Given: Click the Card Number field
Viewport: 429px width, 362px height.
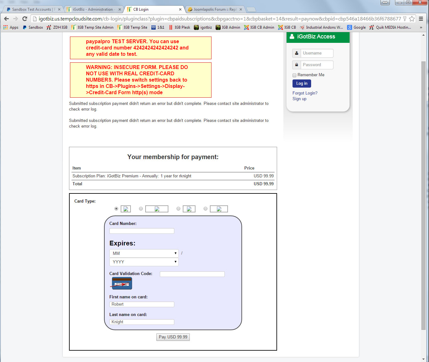Looking at the screenshot, I should (x=142, y=231).
